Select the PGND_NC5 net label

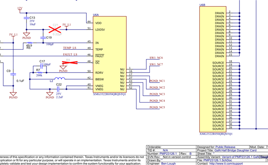pos(157,107)
